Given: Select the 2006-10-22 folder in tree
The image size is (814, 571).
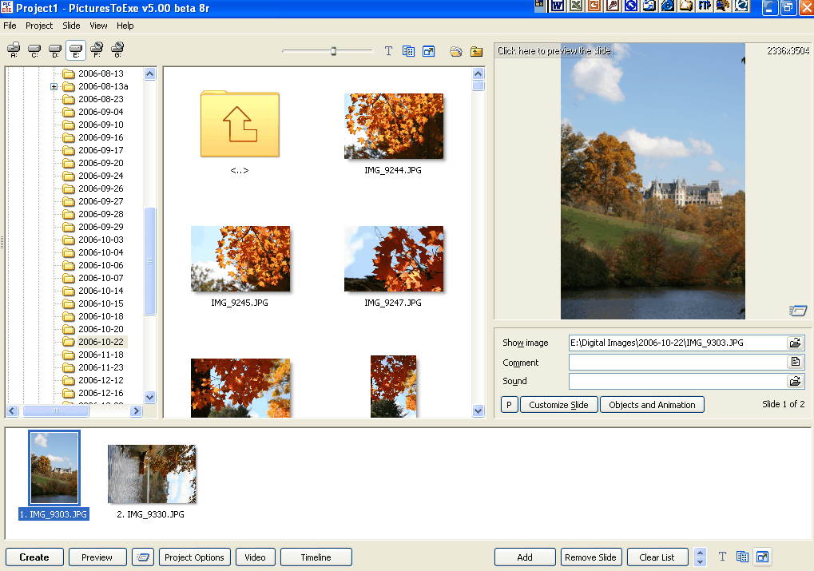Looking at the screenshot, I should [101, 342].
